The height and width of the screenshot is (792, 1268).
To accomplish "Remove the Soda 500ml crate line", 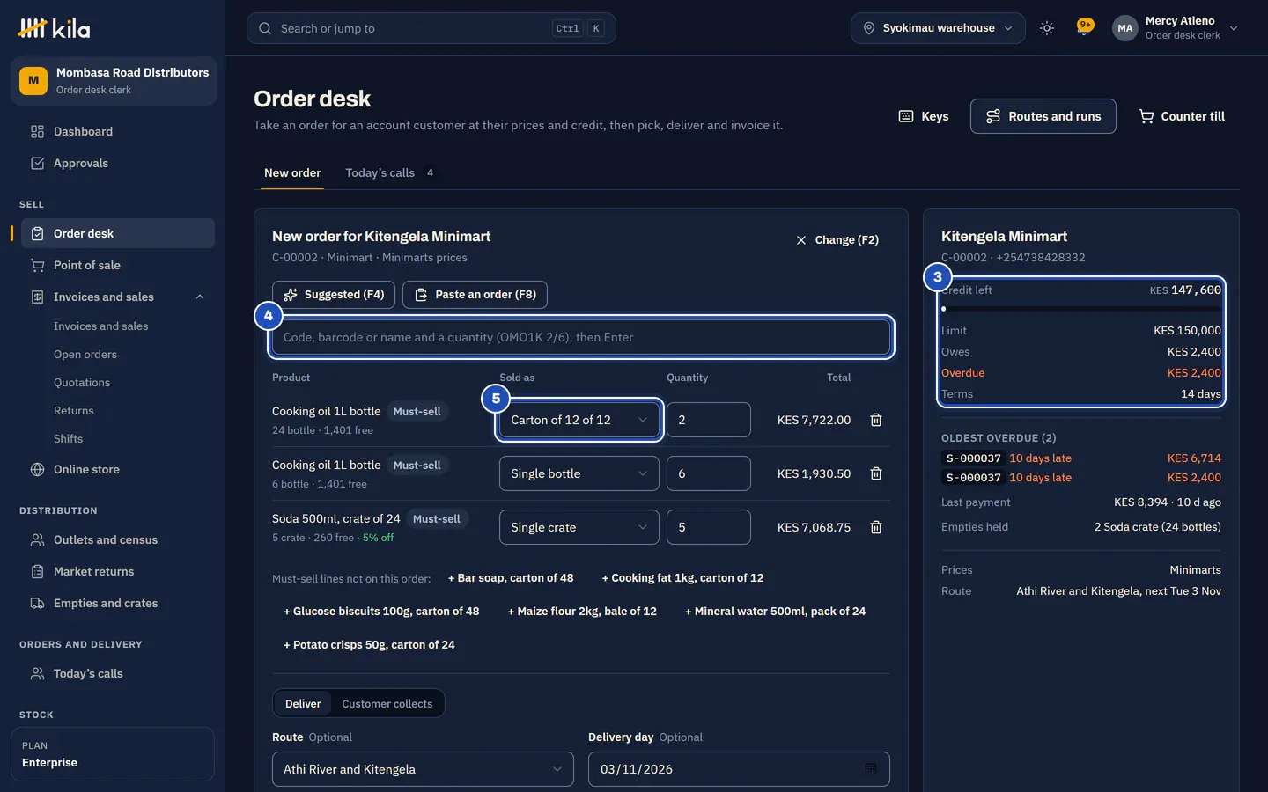I will click(876, 527).
